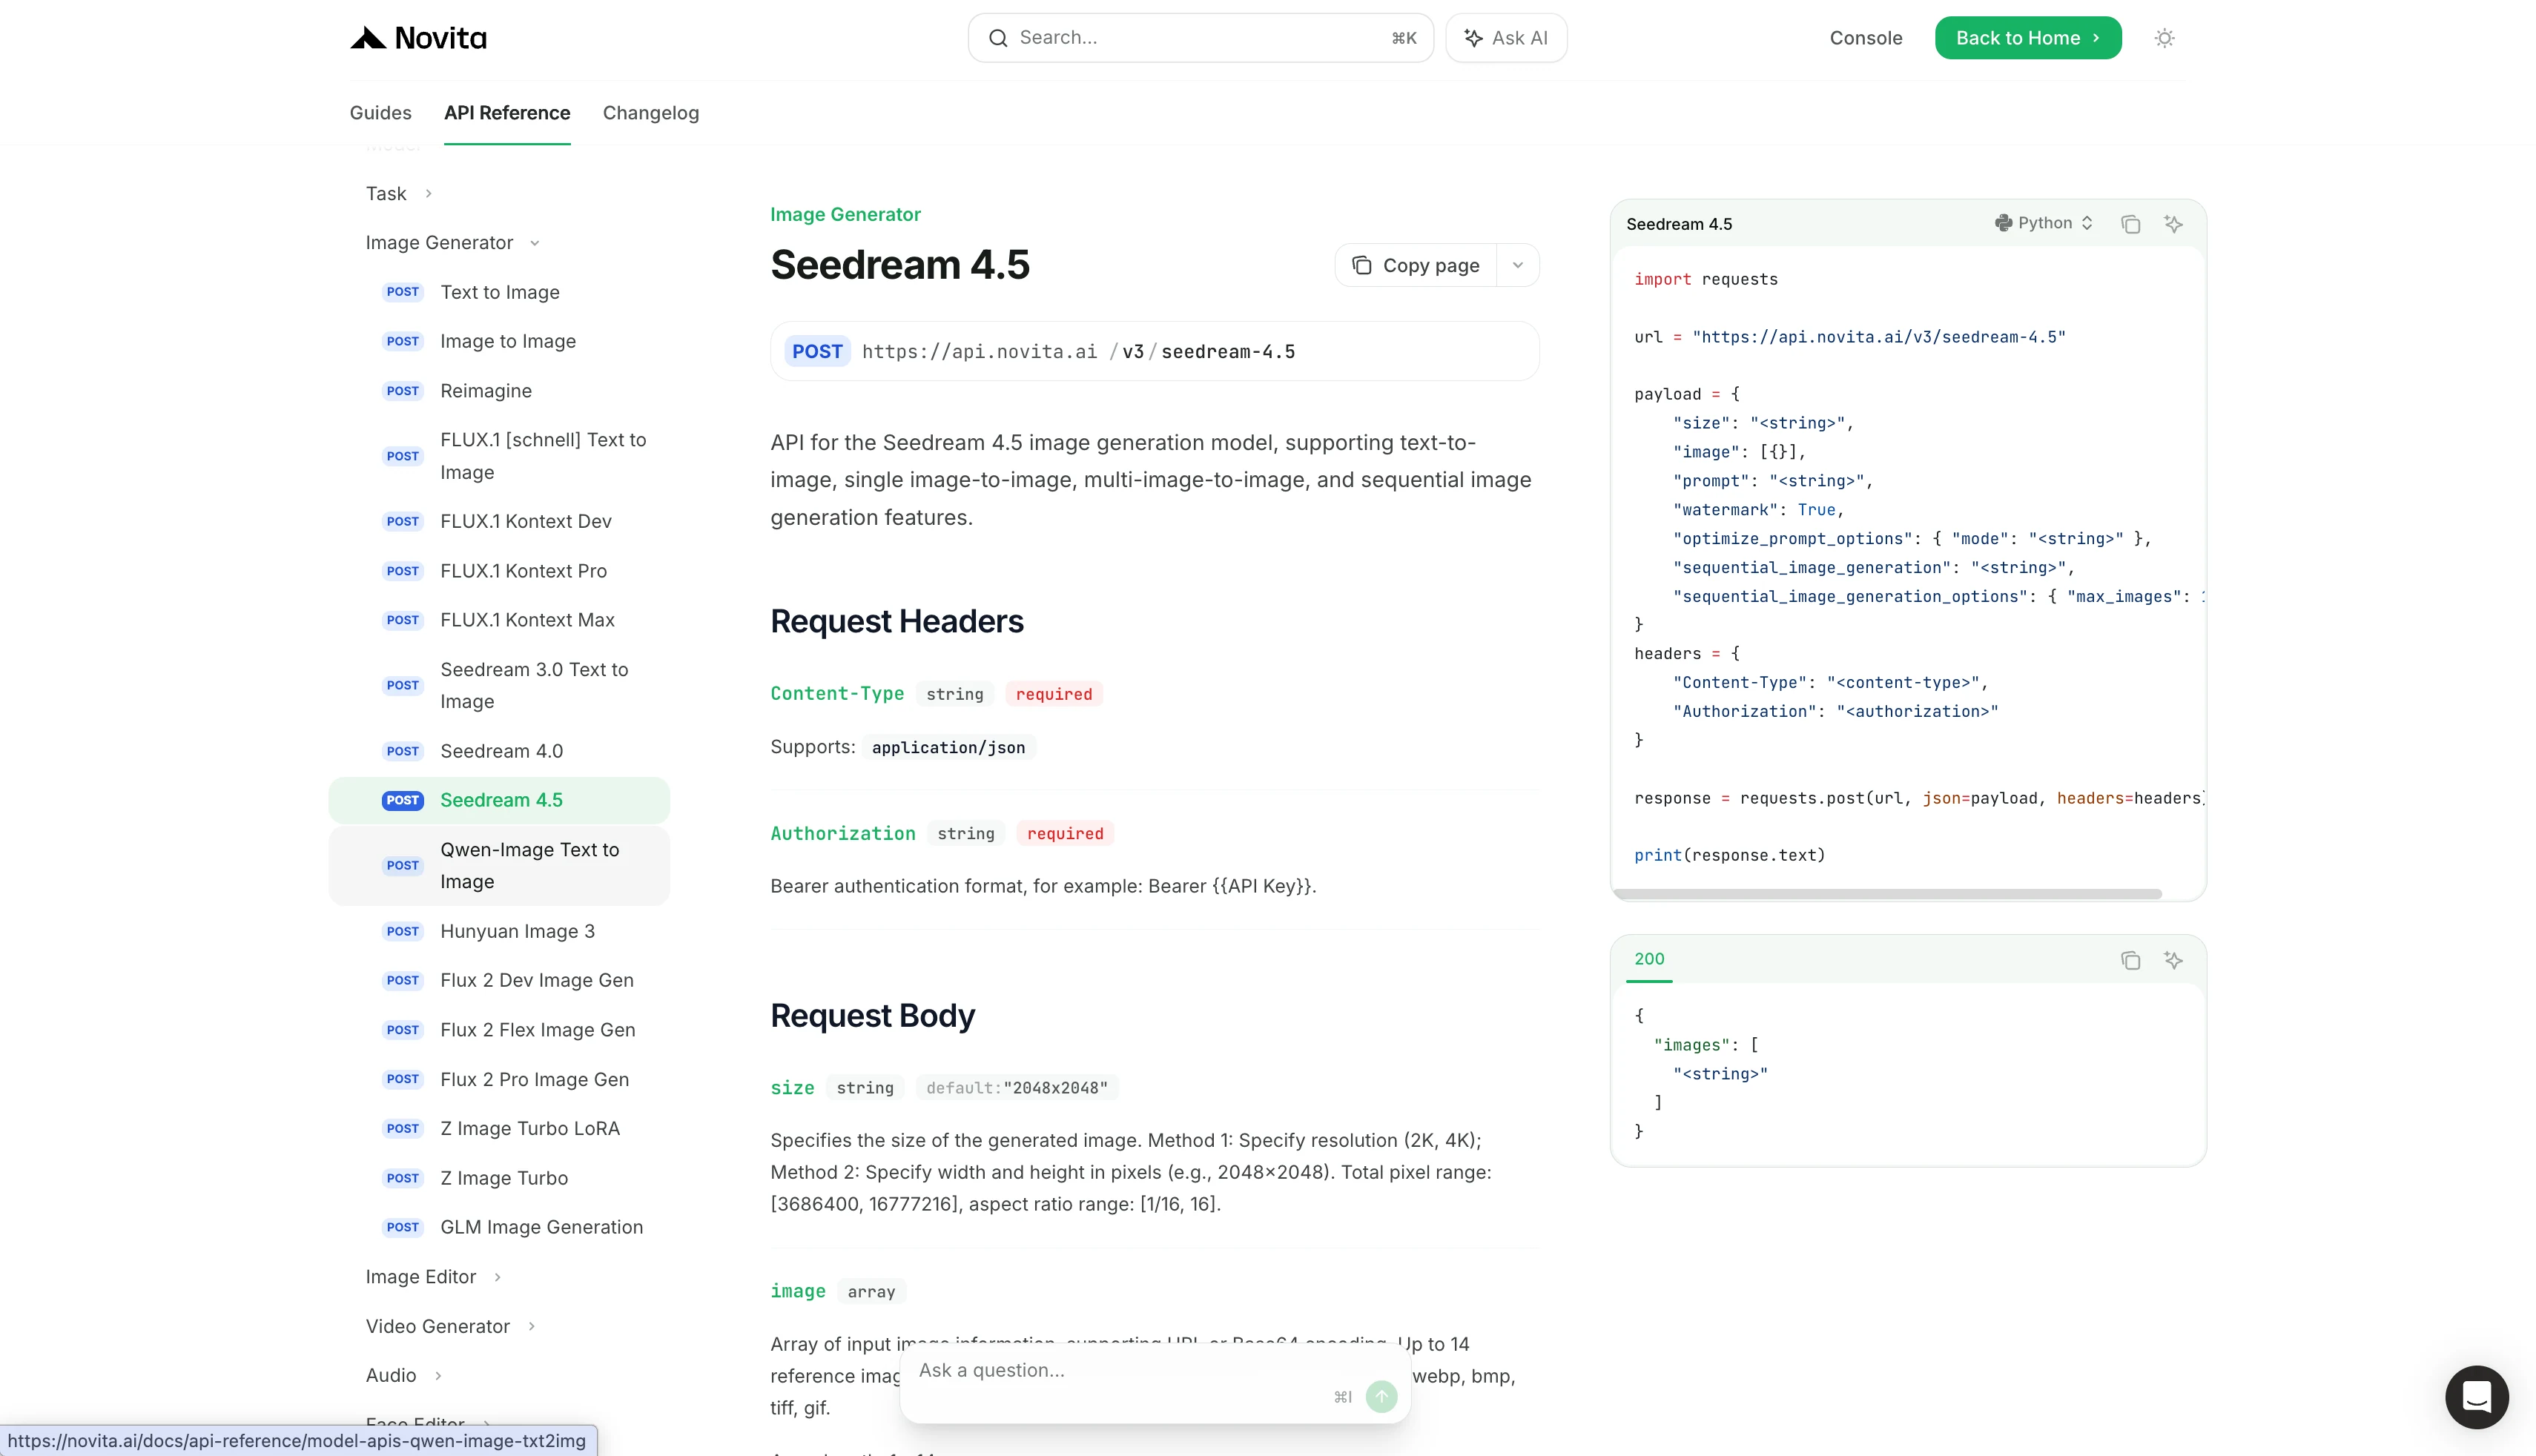
Task: Click the Request Body heading
Action: click(x=872, y=1015)
